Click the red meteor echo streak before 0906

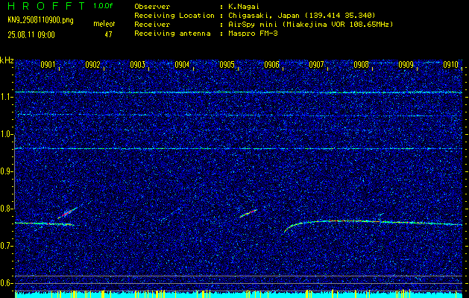pyautogui.click(x=248, y=213)
